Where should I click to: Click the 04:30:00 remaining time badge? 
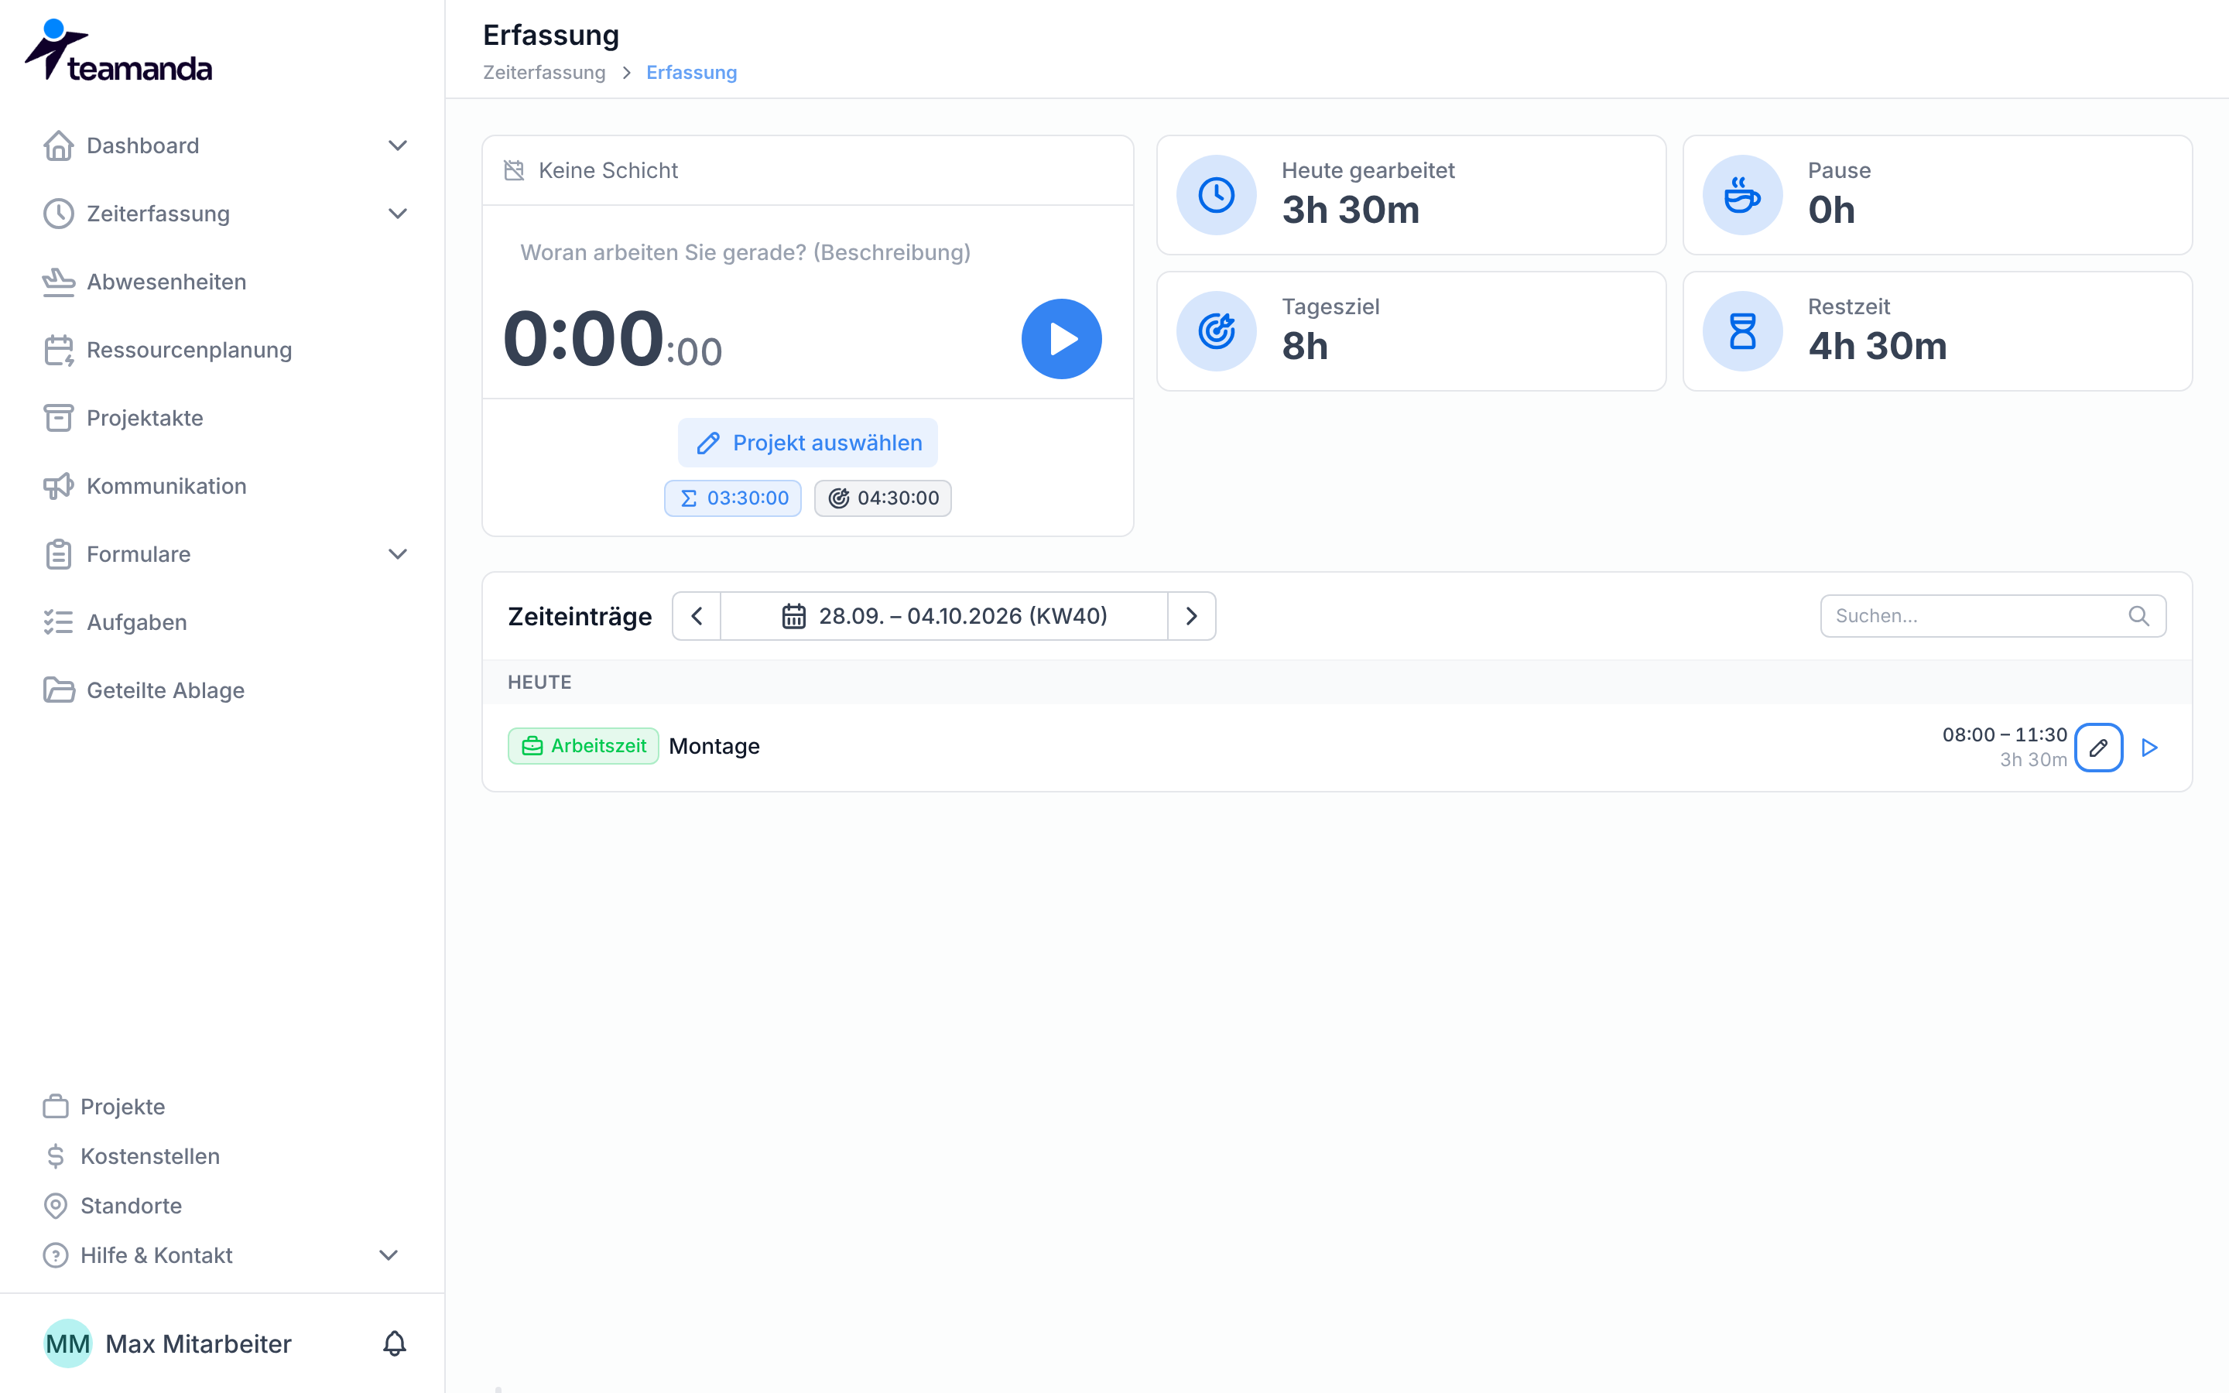(x=882, y=498)
